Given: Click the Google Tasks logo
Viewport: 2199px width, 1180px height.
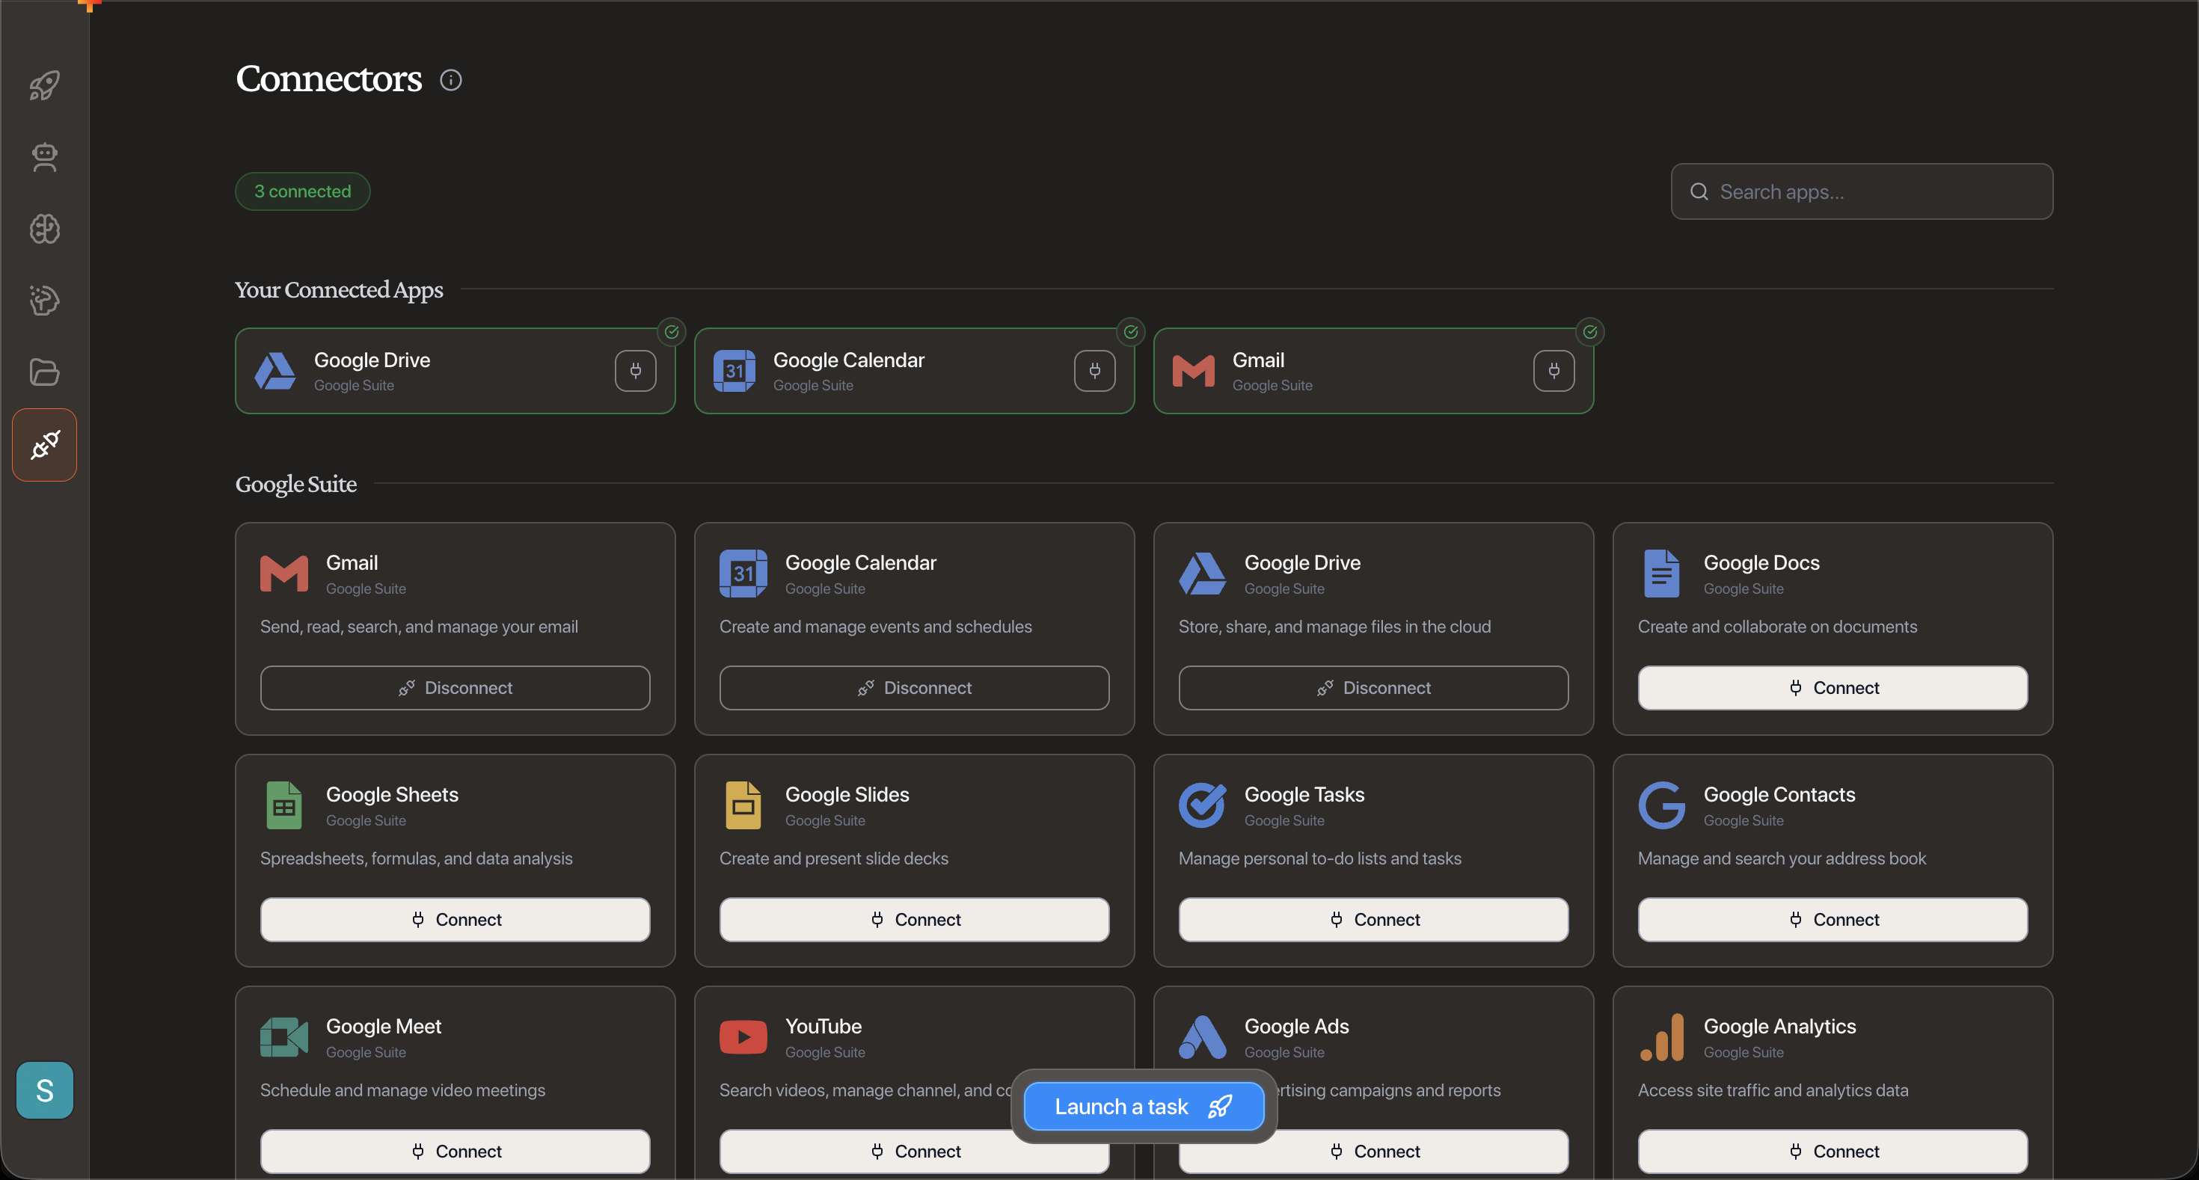Looking at the screenshot, I should (1203, 805).
